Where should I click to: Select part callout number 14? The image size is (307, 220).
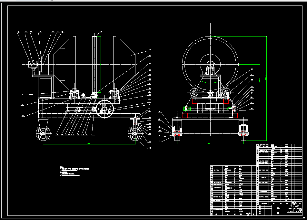26,32
